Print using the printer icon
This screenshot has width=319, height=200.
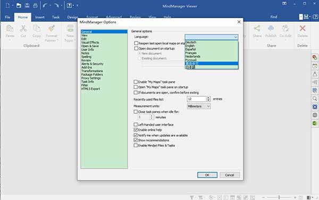(35, 5)
